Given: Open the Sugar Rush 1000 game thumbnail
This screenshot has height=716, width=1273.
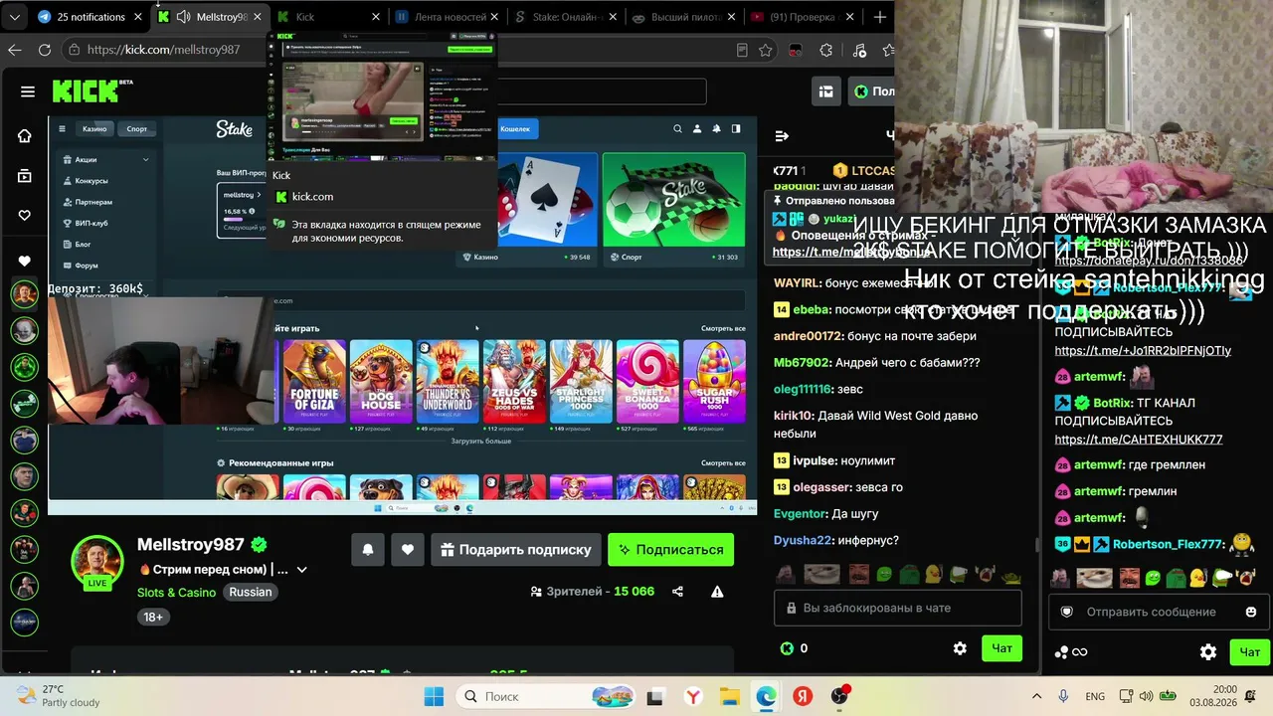Looking at the screenshot, I should 714,381.
